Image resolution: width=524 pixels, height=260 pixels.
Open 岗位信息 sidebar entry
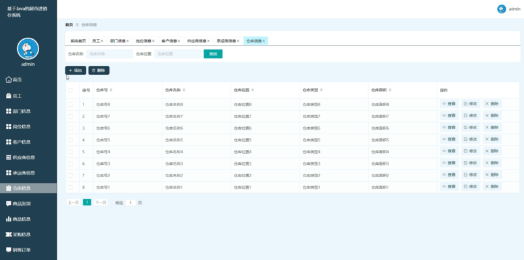[18, 126]
